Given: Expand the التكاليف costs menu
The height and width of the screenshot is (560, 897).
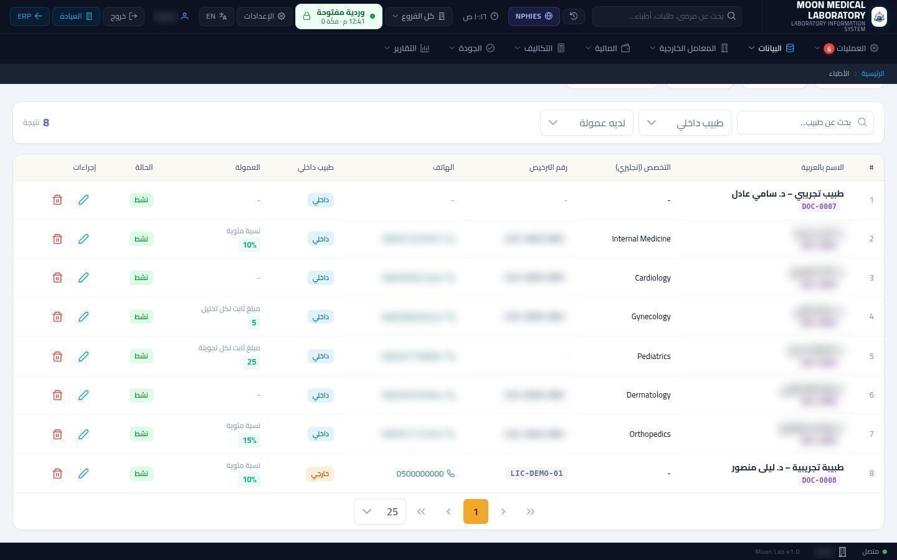Looking at the screenshot, I should [539, 48].
